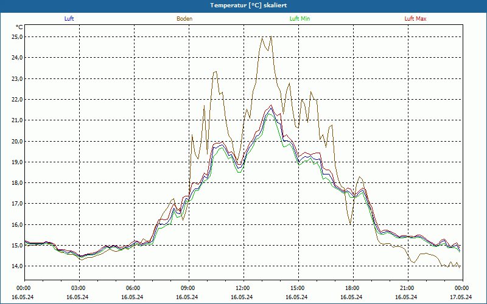Click the '24,0' y-axis value
Viewport: 487px width, 304px height.
tap(17, 58)
